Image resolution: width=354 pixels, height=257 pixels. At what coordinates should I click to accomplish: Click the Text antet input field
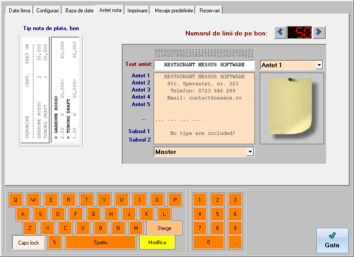[x=204, y=65]
